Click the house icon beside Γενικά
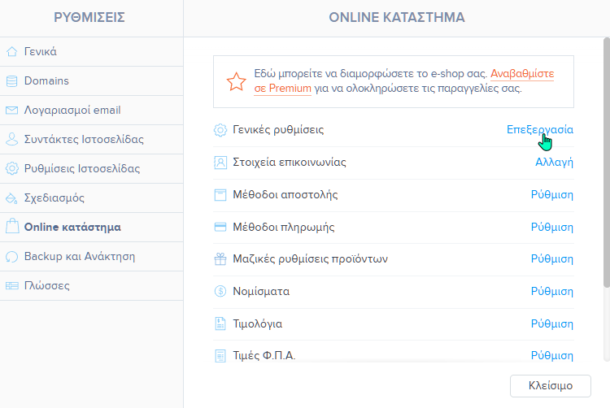Screen dimensions: 610x408 11,52
